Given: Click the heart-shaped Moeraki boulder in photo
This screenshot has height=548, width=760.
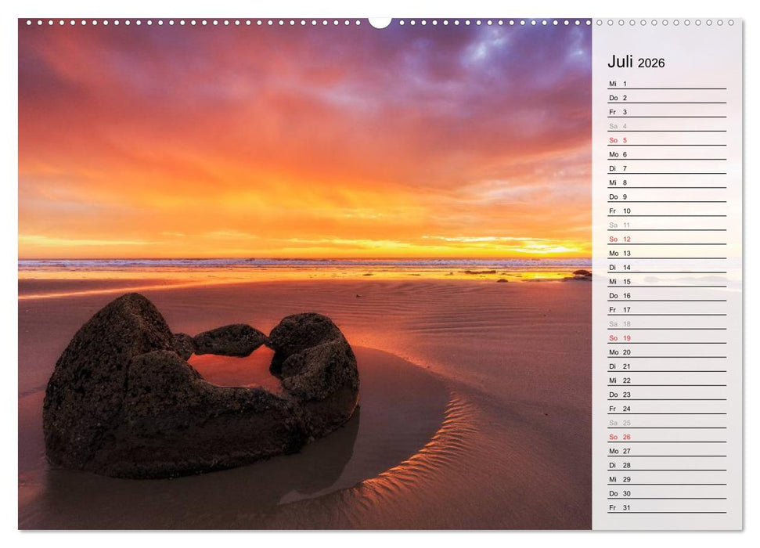Looking at the screenshot, I should (196, 384).
